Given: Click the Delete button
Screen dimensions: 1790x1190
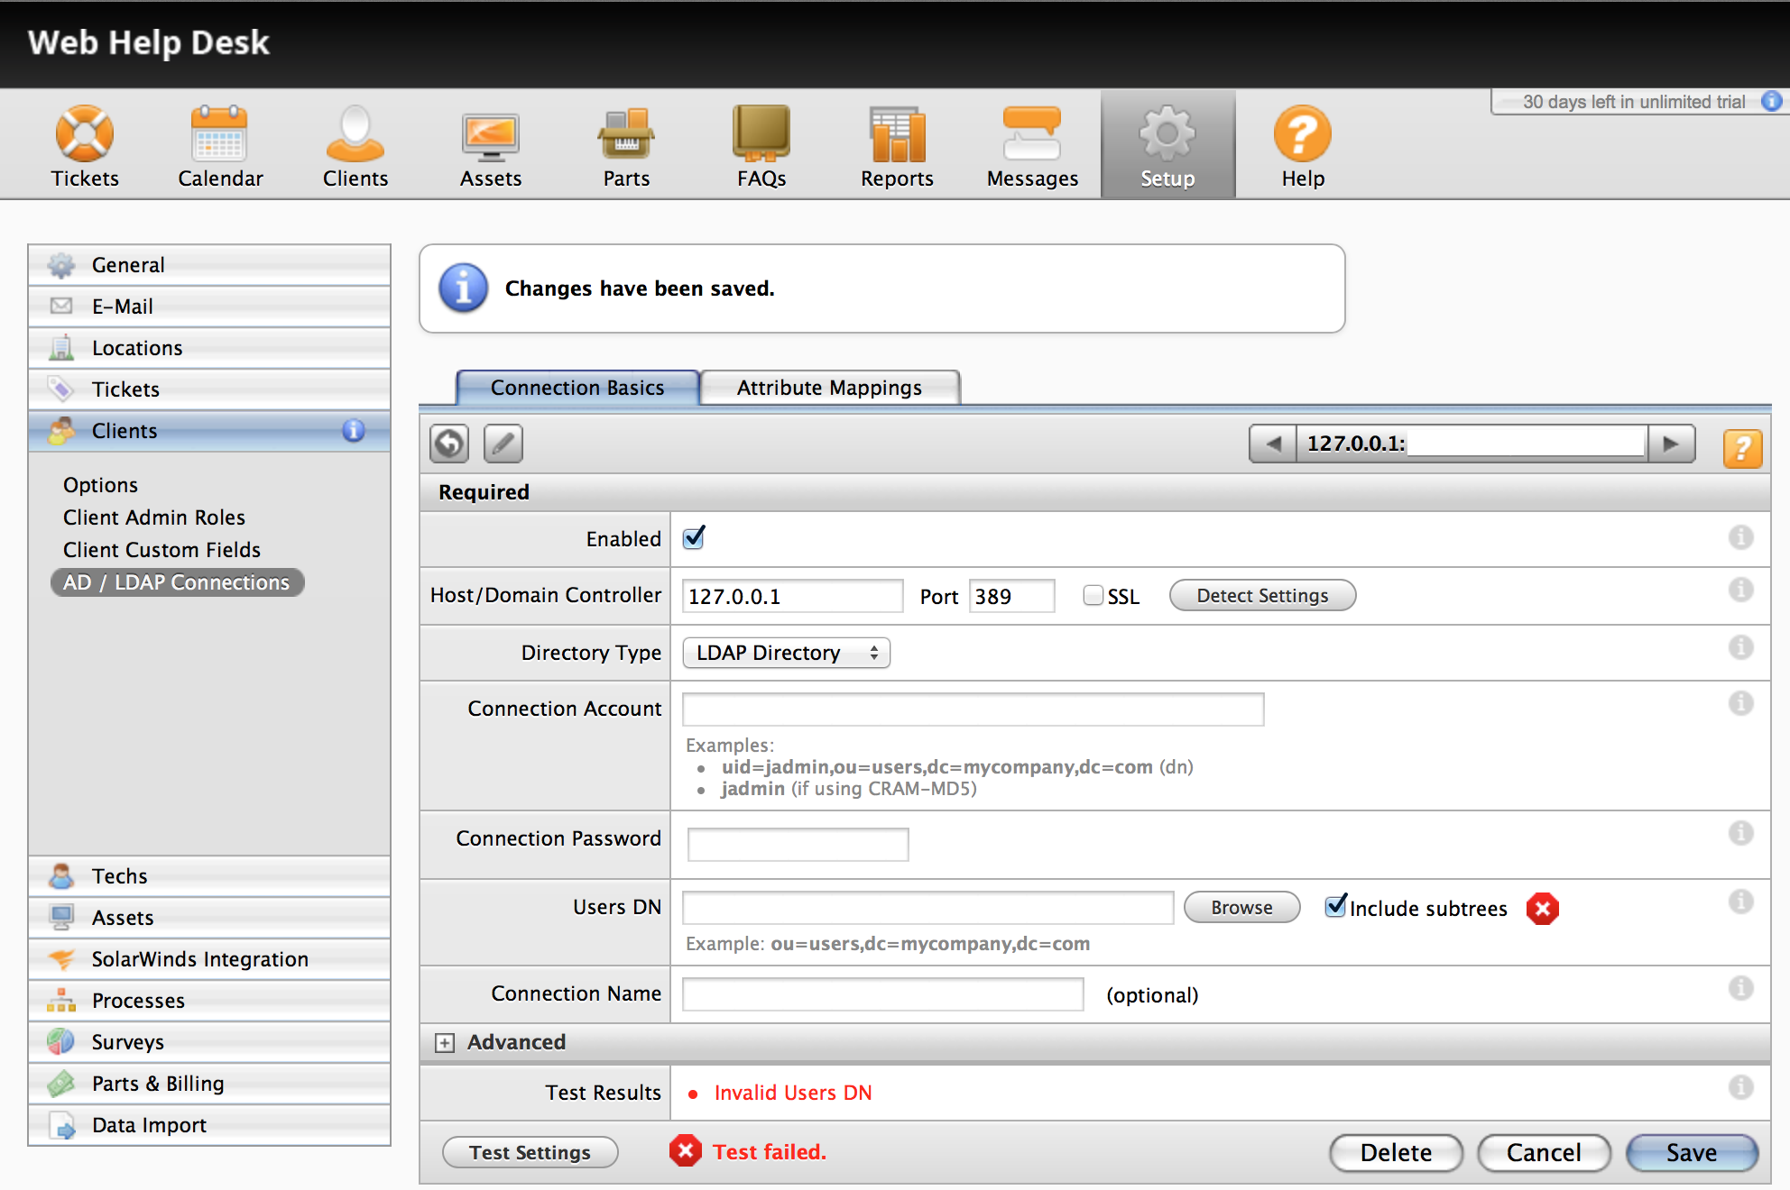Looking at the screenshot, I should pos(1396,1153).
